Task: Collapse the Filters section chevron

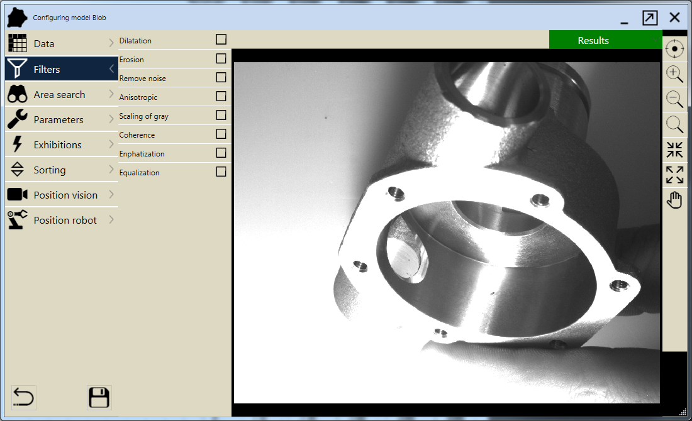Action: coord(111,68)
